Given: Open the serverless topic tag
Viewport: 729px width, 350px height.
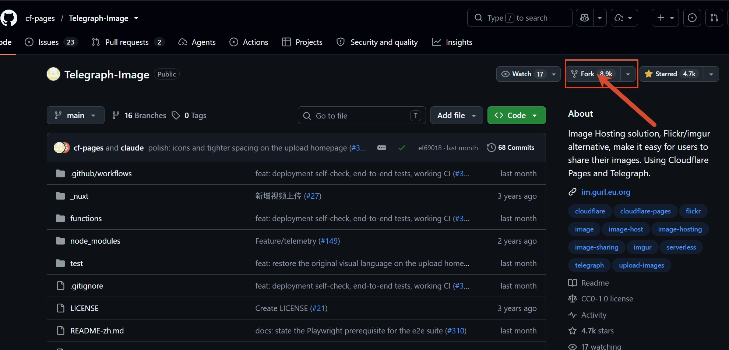Looking at the screenshot, I should [x=681, y=247].
